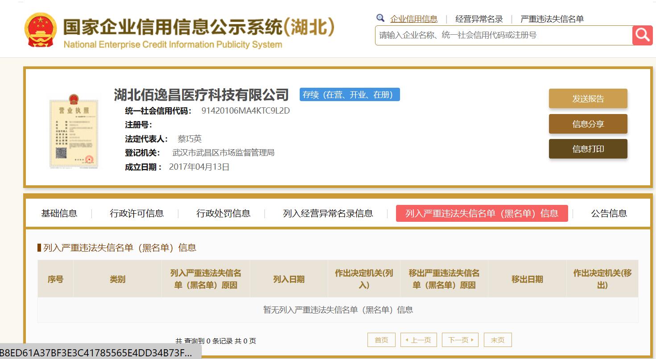Image resolution: width=656 pixels, height=359 pixels.
Task: Select the 企业信用信息 search category
Action: pyautogui.click(x=414, y=19)
